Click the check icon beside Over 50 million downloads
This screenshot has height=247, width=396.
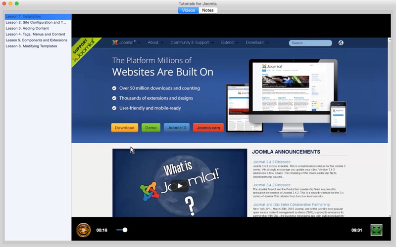[114, 88]
